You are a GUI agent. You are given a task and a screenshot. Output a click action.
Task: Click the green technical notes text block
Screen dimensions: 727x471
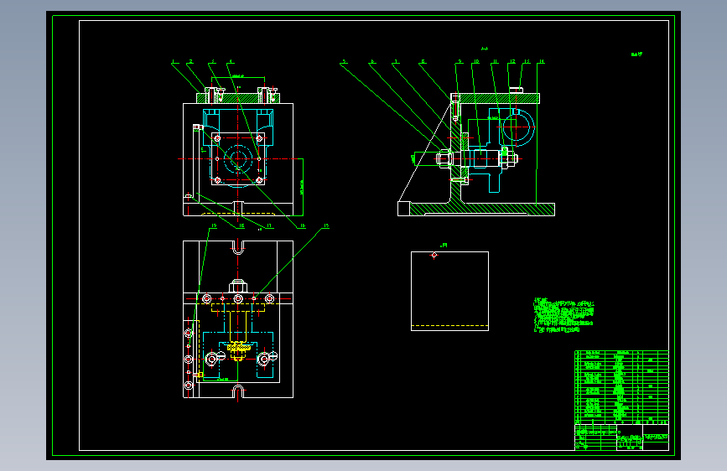click(563, 315)
